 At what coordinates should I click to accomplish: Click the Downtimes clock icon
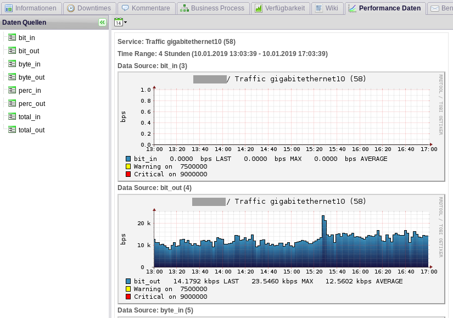(71, 8)
